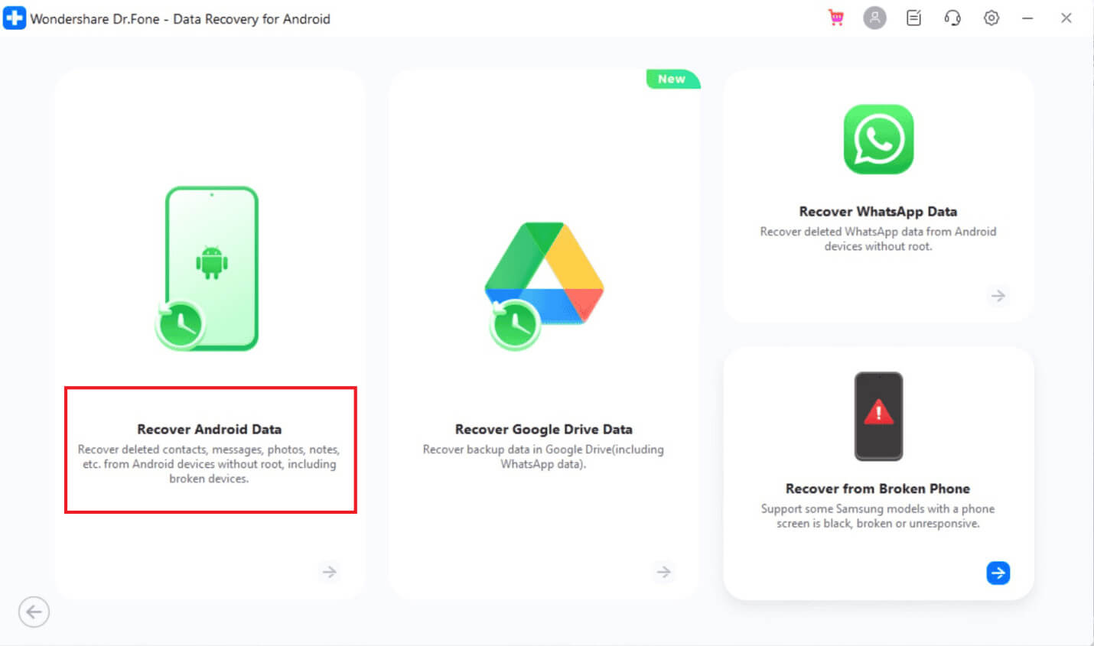This screenshot has width=1094, height=646.
Task: Click the broken phone warning icon
Action: 878,416
